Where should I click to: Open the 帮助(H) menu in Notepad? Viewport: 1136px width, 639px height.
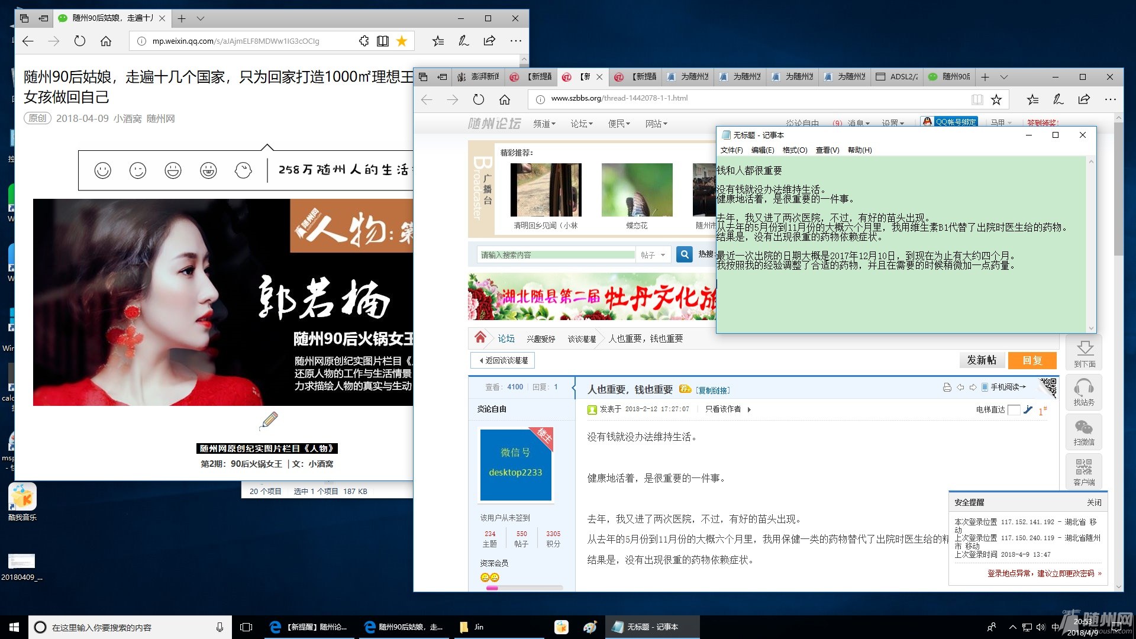coord(860,150)
